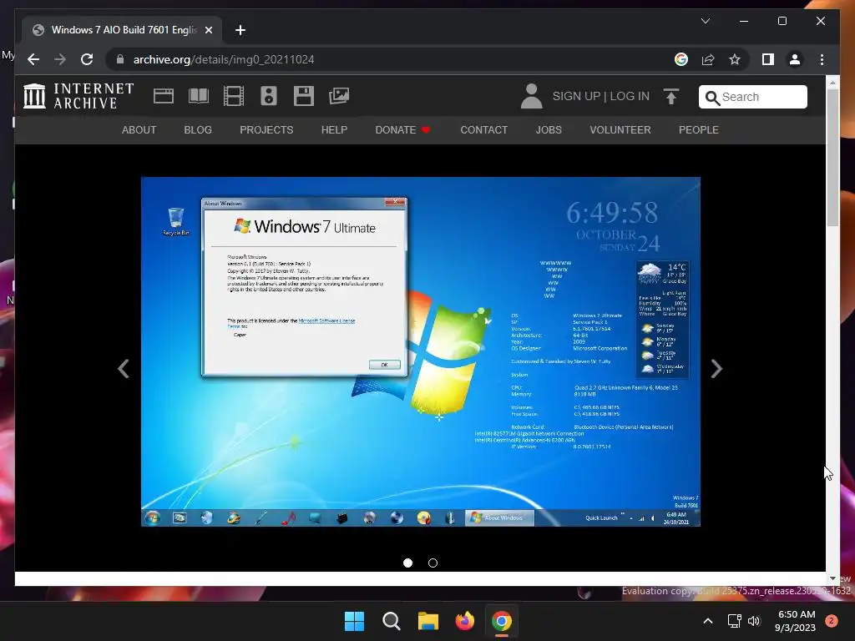
Task: Expand the system tray hidden icons
Action: pos(708,621)
